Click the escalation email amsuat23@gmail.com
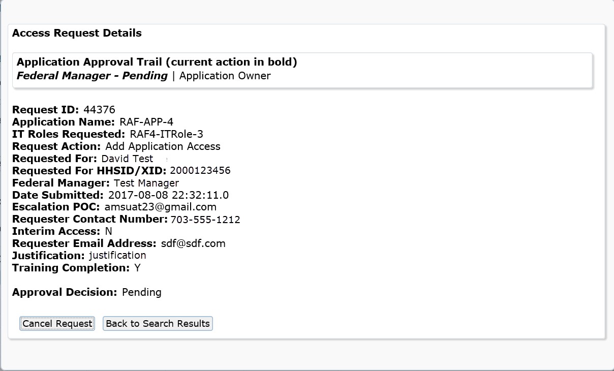The image size is (614, 371). tap(160, 207)
